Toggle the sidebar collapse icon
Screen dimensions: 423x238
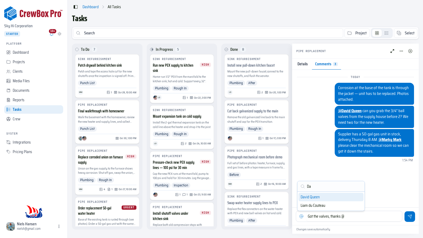coord(76,7)
